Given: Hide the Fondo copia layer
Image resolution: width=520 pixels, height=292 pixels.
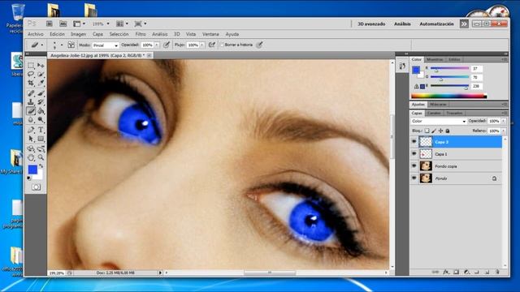Looking at the screenshot, I should (x=414, y=165).
